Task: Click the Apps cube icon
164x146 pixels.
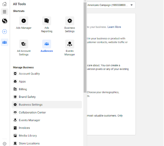Action: [15, 81]
